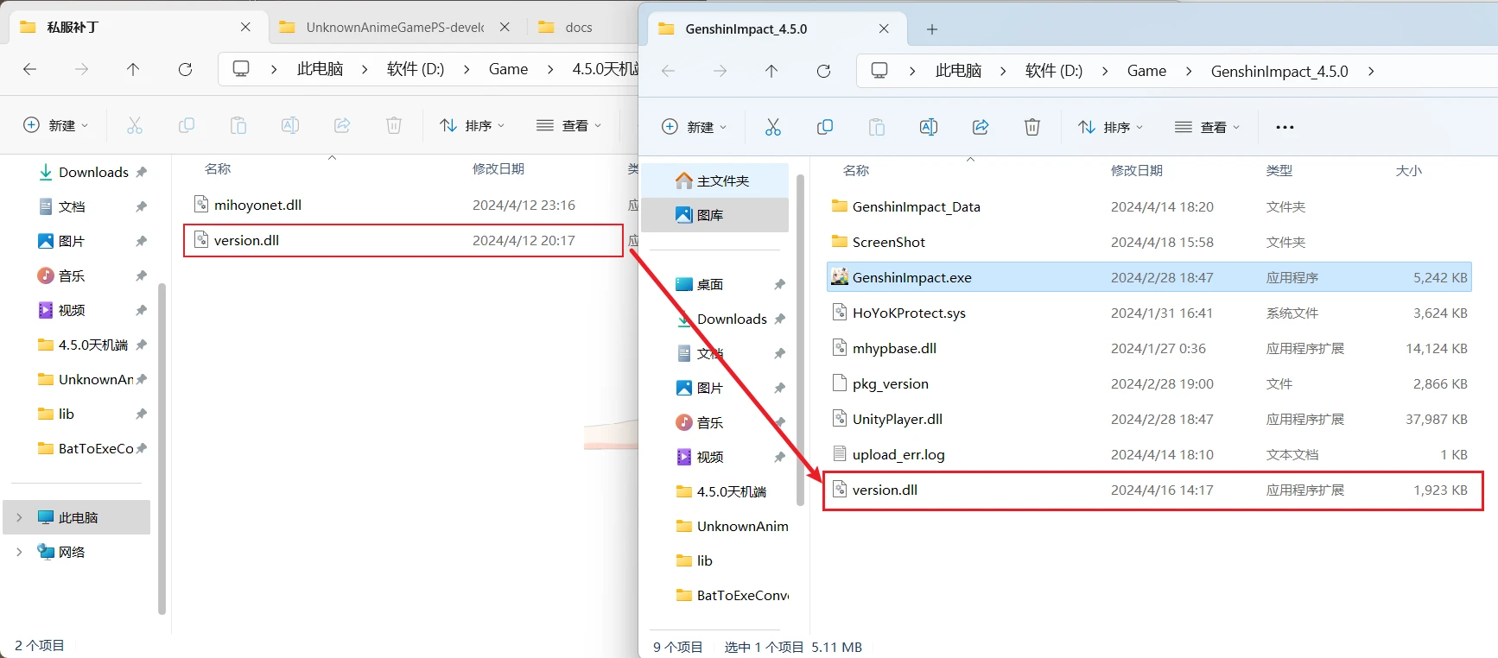1498x658 pixels.
Task: Go back in left 私服补丁 window
Action: 29,69
